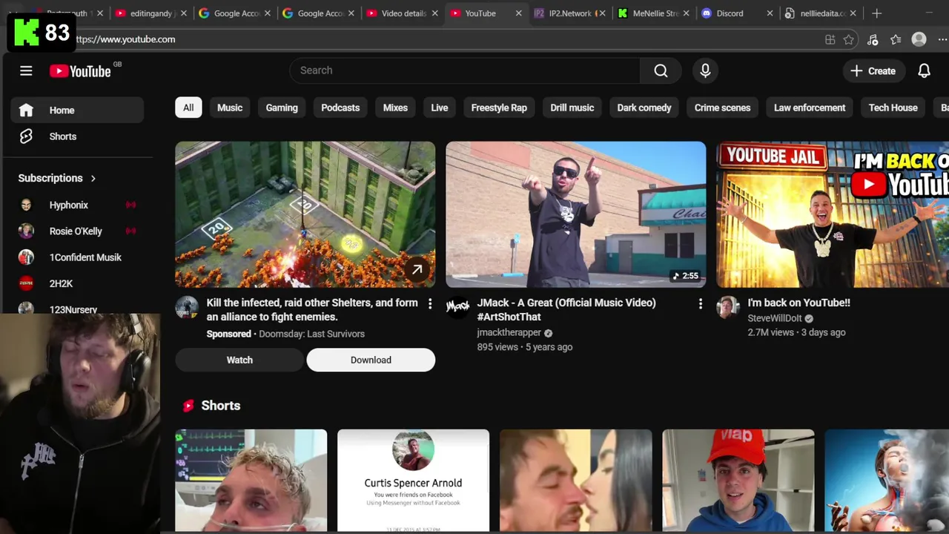This screenshot has width=949, height=534.
Task: Open the SteveWillDoIt channel name link
Action: 775,318
